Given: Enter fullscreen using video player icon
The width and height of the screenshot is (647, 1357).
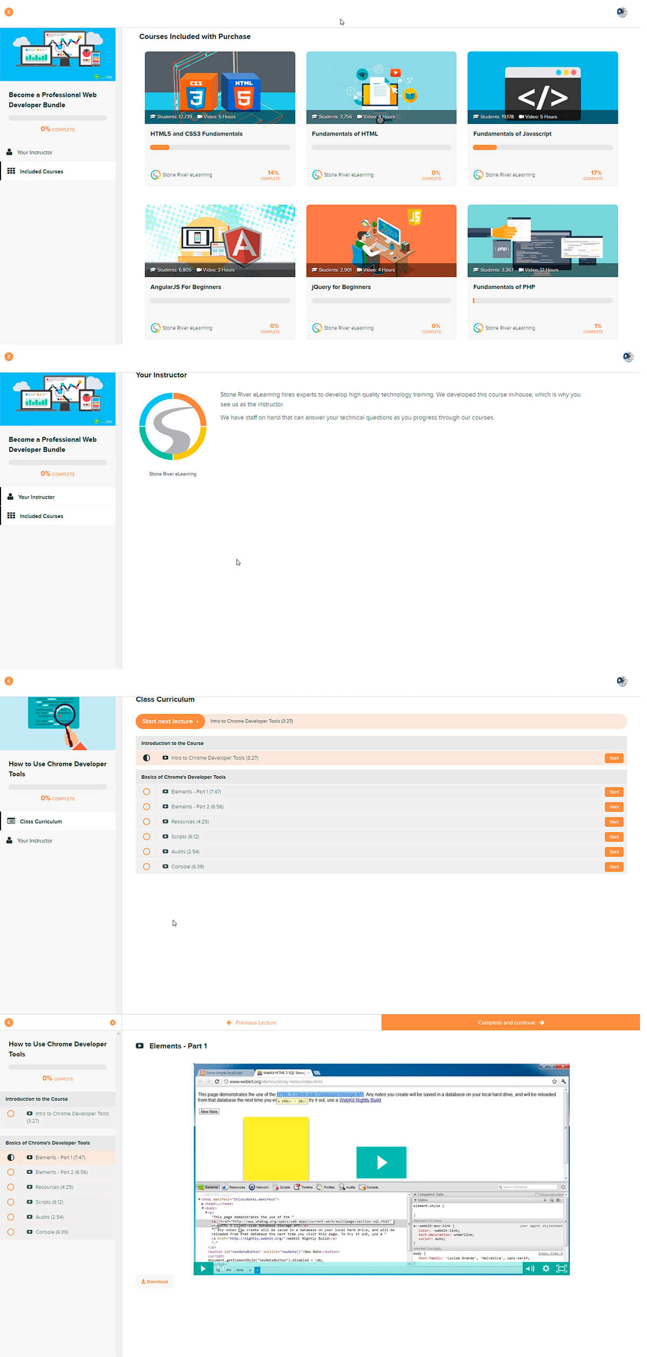Looking at the screenshot, I should (561, 1269).
